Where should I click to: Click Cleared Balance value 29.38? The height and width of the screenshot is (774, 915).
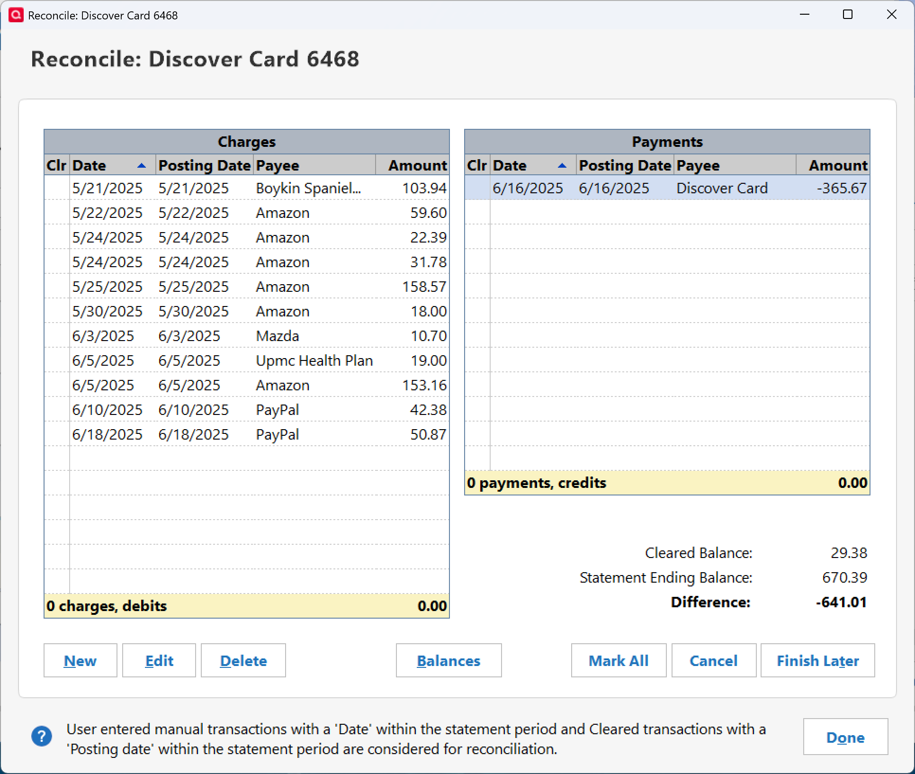click(849, 553)
